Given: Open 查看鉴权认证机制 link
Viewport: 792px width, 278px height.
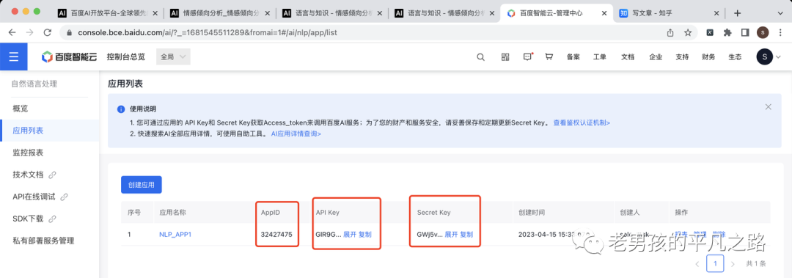Looking at the screenshot, I should click(582, 122).
